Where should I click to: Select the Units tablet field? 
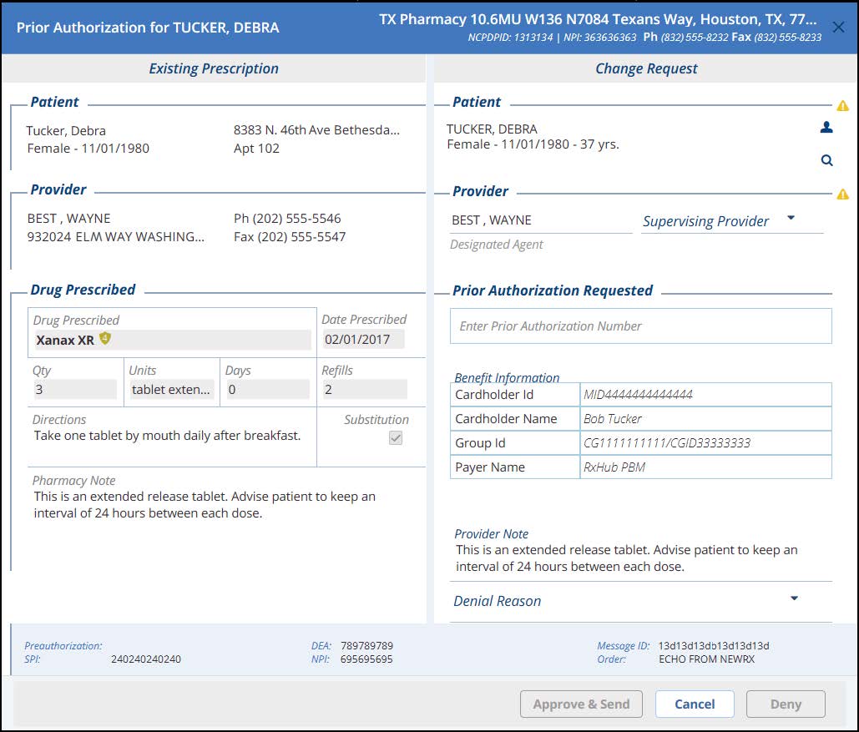(x=171, y=389)
